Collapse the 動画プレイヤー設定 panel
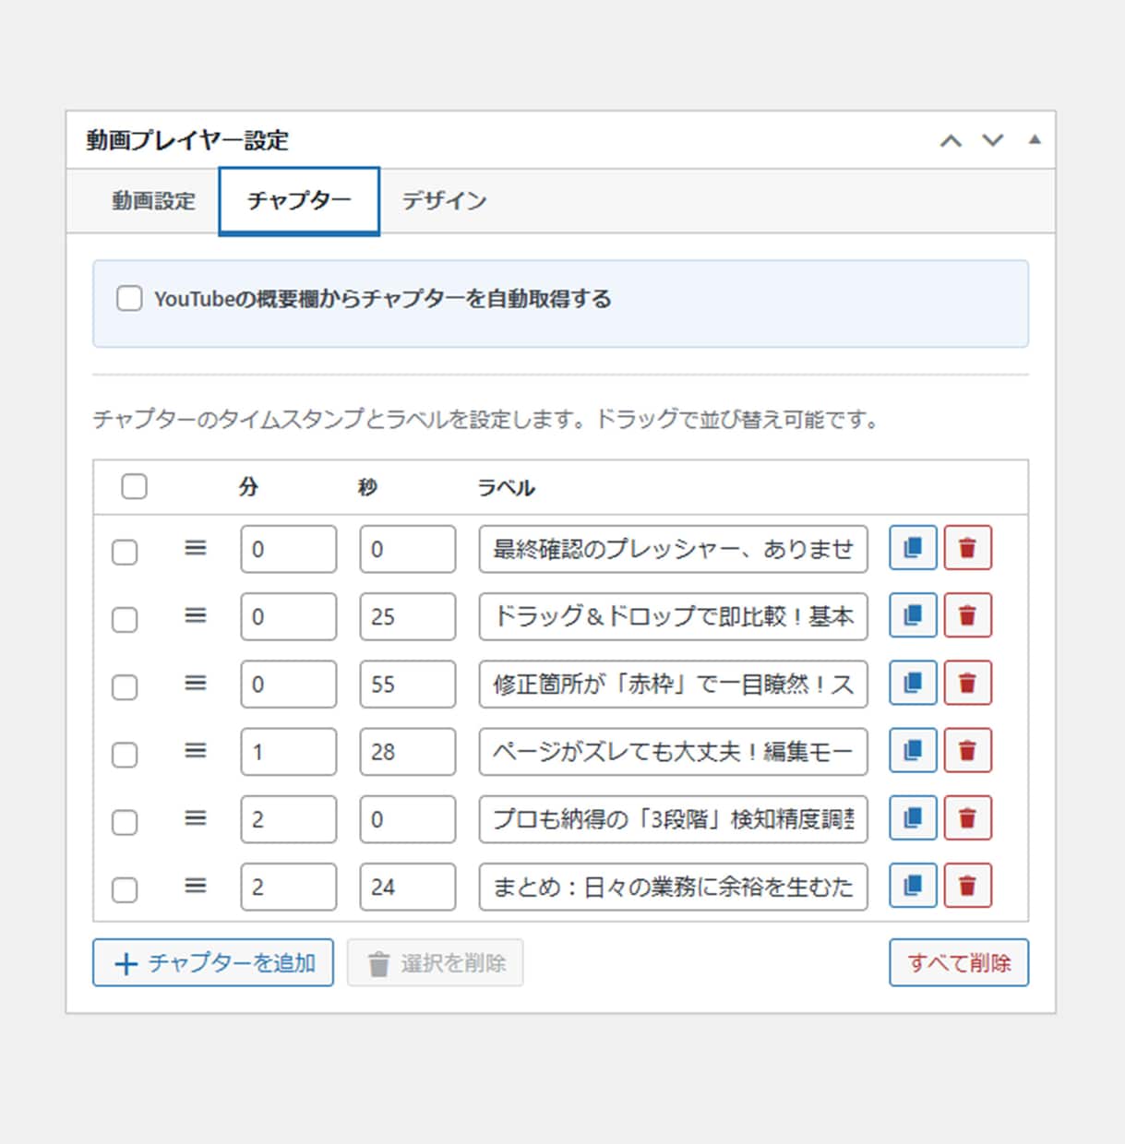The image size is (1125, 1144). (1035, 139)
